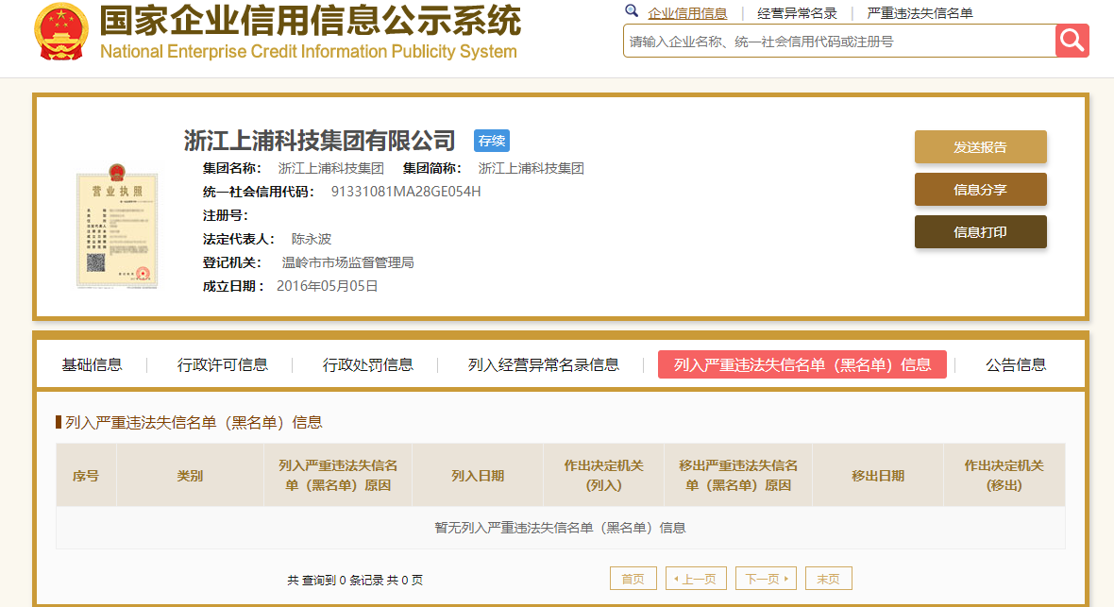Click 类别 column header
The width and height of the screenshot is (1114, 607).
(x=190, y=476)
